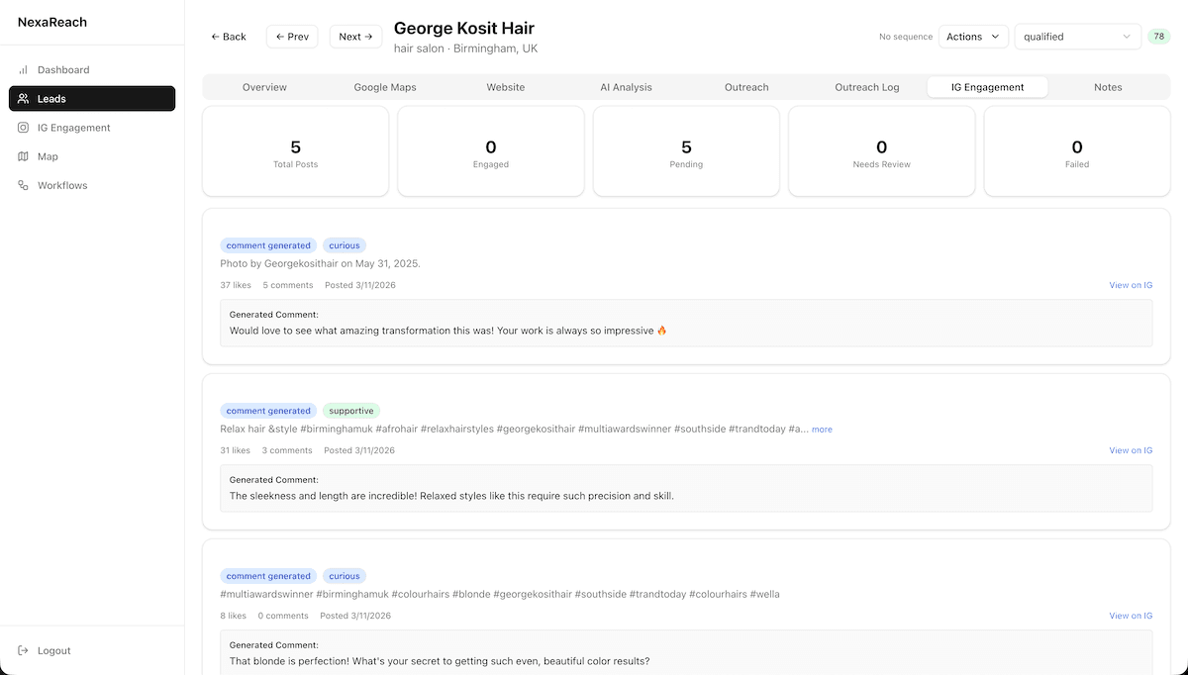Open the Map icon in sidebar
Image resolution: width=1188 pixels, height=675 pixels.
click(24, 156)
